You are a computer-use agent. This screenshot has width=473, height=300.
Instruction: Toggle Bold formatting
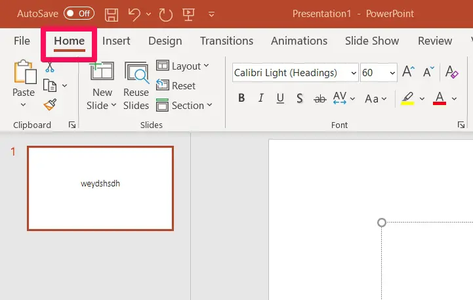pyautogui.click(x=241, y=98)
